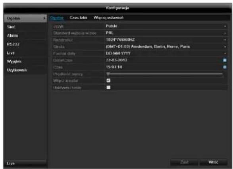Image resolution: width=233 pixels, height=169 pixels.
Task: Open the Live section in the sidebar list
Action: [x=25, y=53]
